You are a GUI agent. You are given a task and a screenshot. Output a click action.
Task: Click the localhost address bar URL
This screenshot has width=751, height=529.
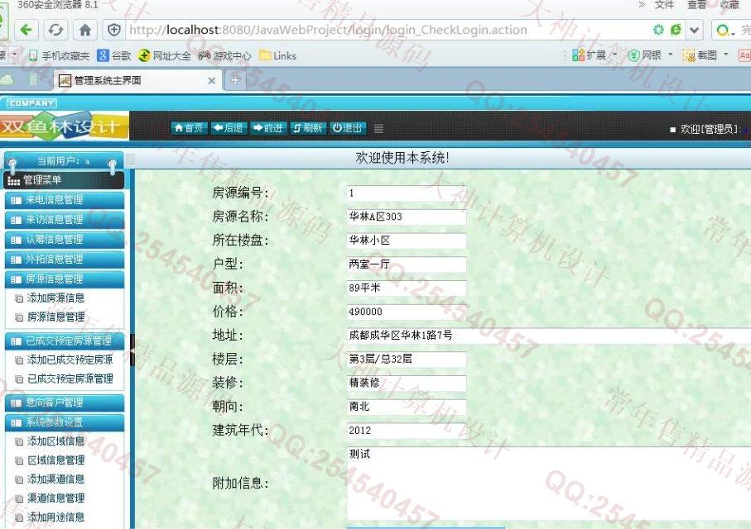(x=328, y=30)
